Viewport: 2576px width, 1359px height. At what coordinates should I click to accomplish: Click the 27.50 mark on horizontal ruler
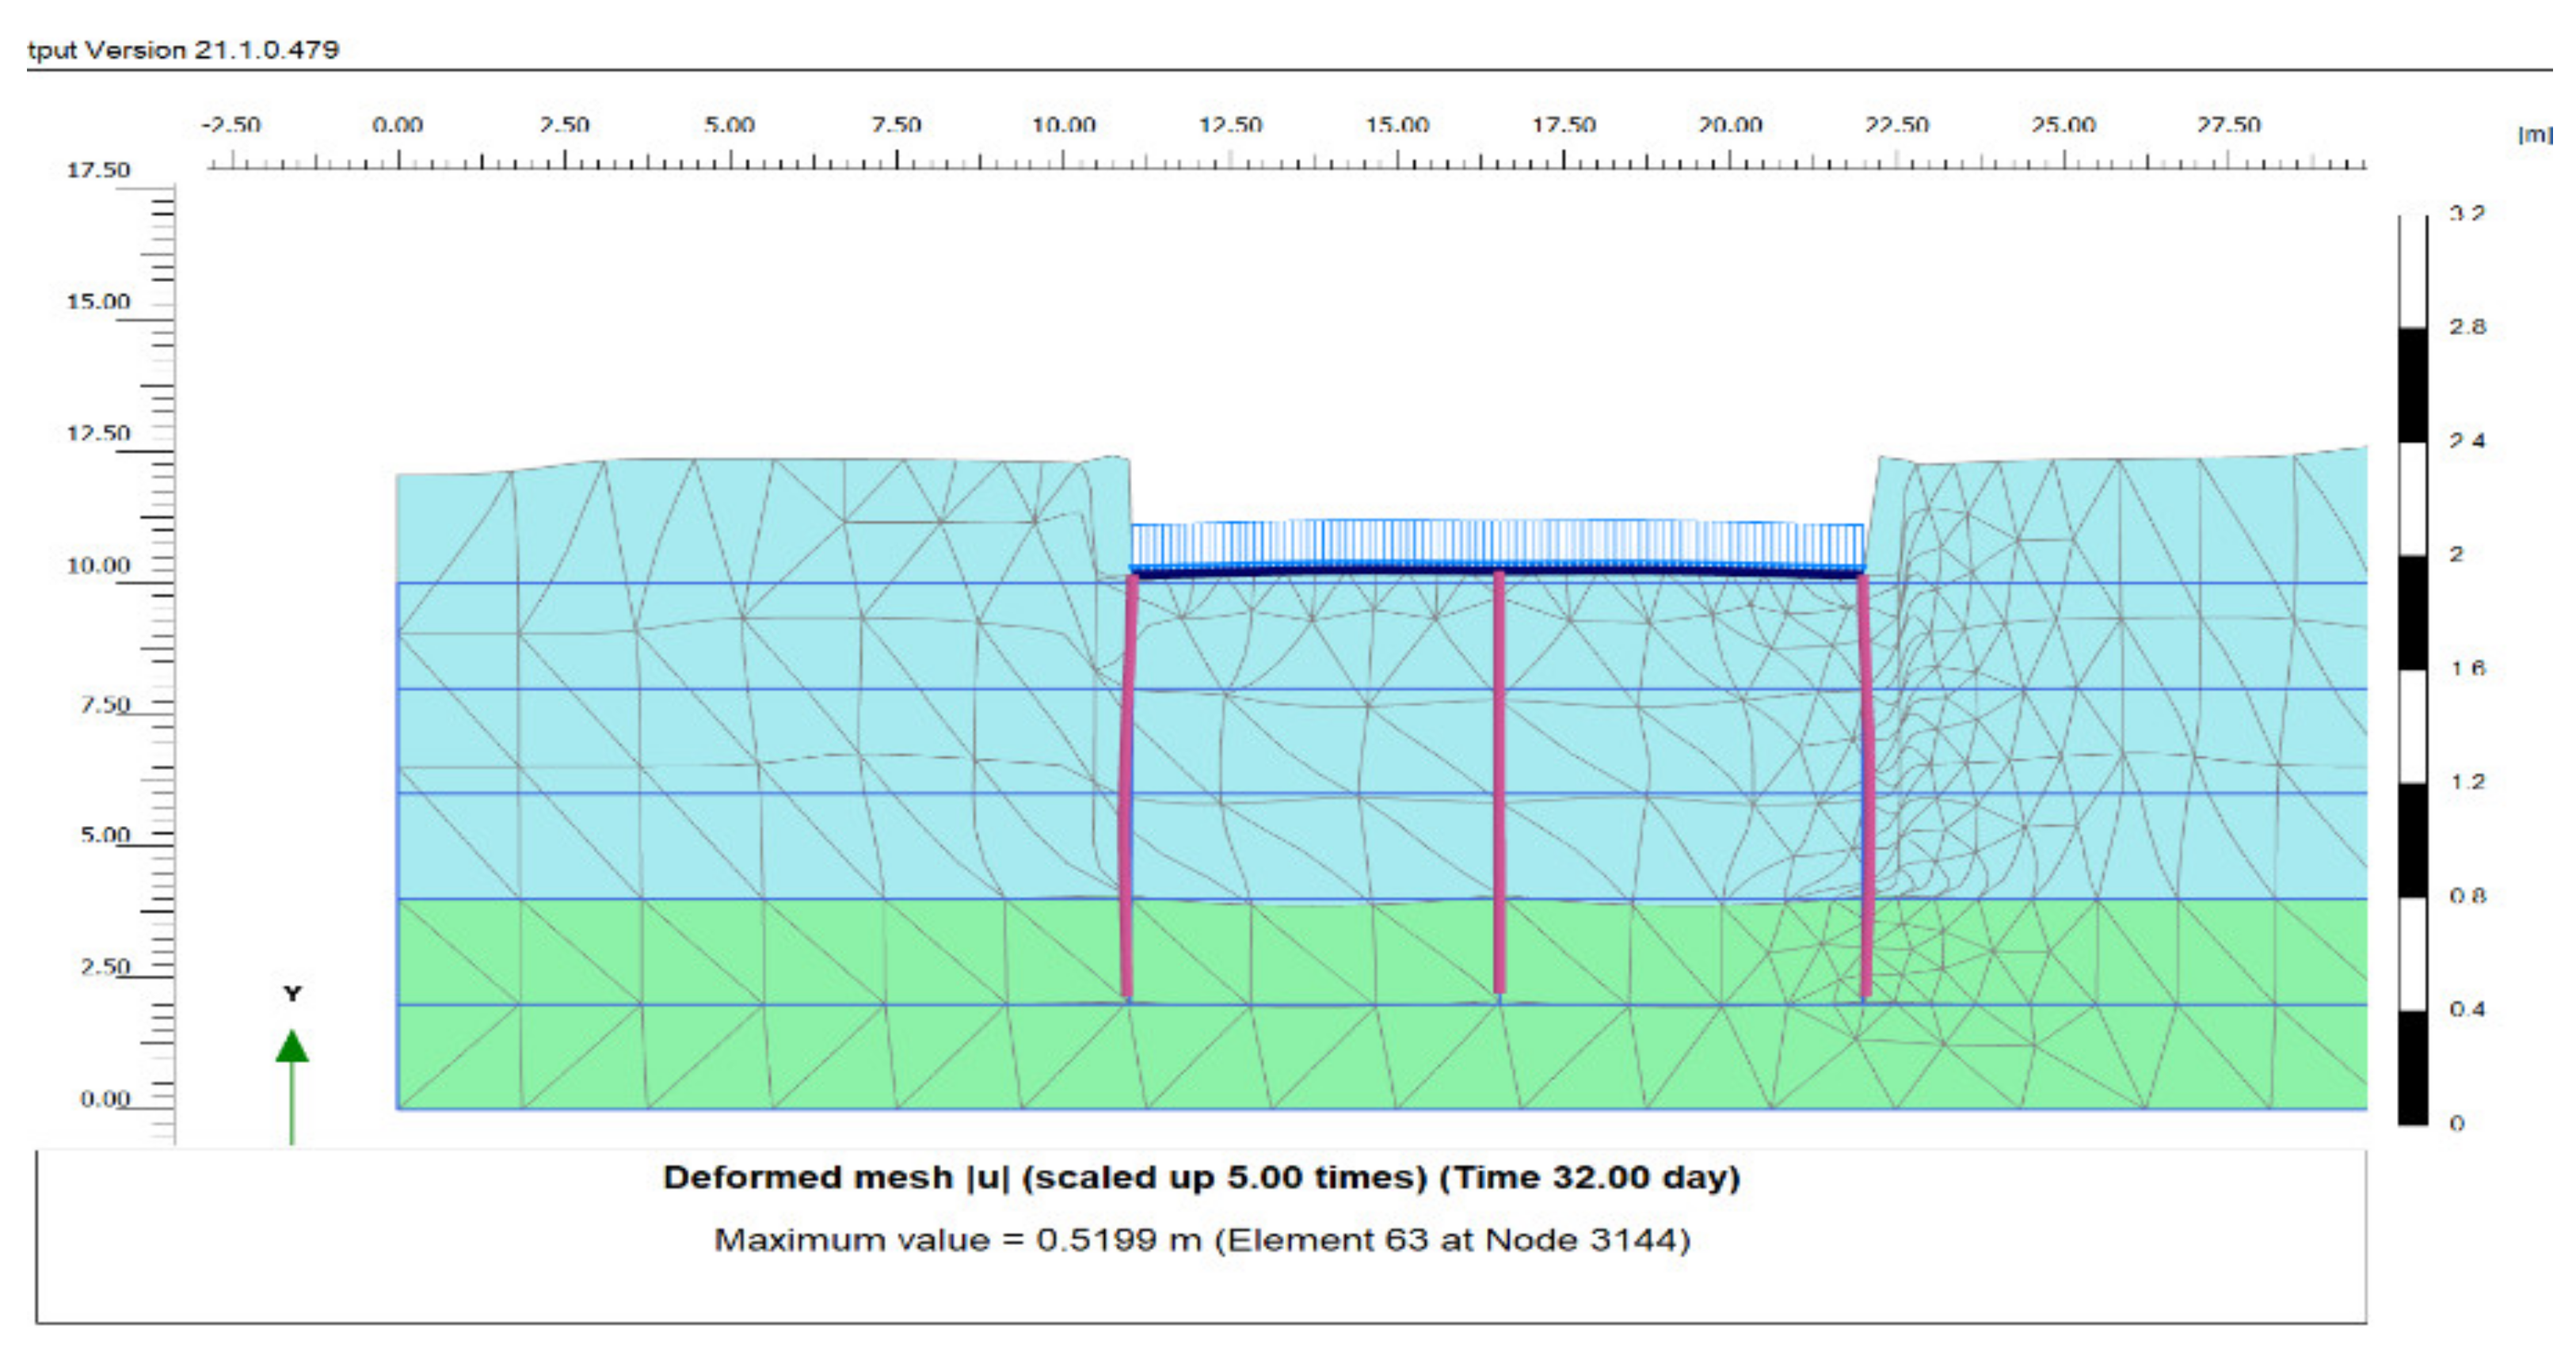pyautogui.click(x=2228, y=126)
